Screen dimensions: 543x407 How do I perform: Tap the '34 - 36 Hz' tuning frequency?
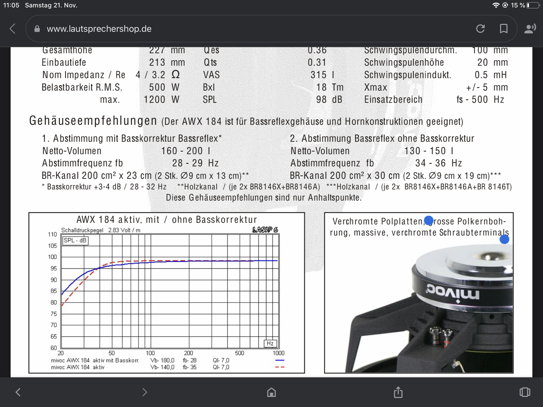click(439, 163)
